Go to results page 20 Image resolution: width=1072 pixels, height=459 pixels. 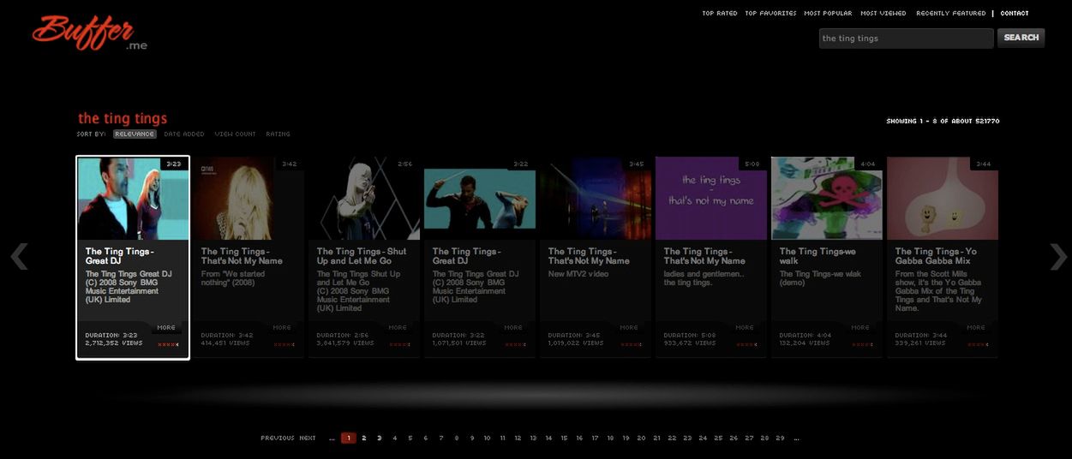[x=641, y=438]
